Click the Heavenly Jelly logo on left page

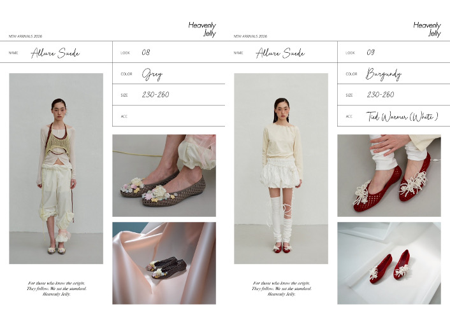tap(202, 29)
